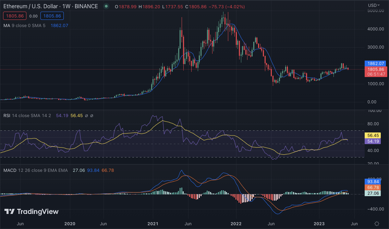Click current price countdown label 06:51:47
The width and height of the screenshot is (389, 229).
click(x=376, y=74)
